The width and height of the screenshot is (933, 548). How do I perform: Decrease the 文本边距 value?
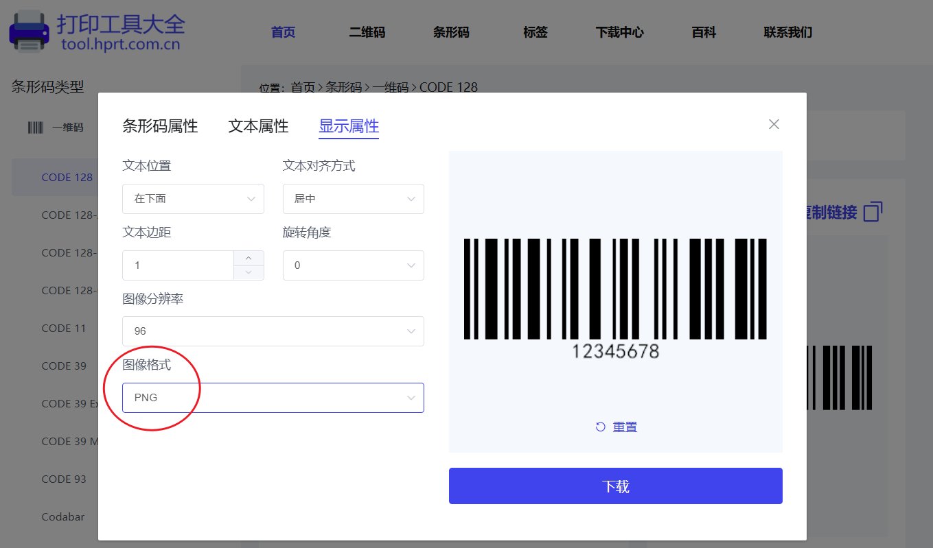[x=249, y=273]
